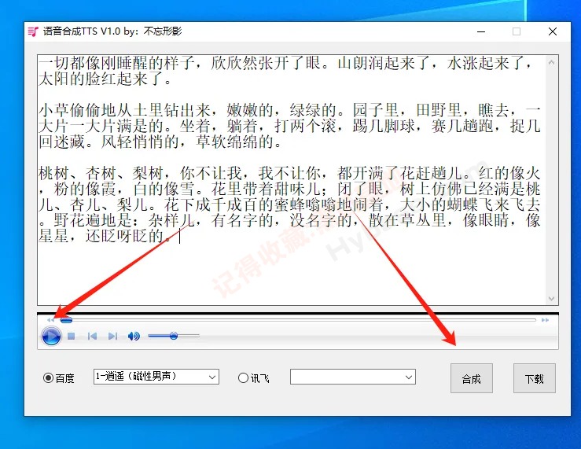Click the app icon in title bar
581x449 pixels.
(x=33, y=31)
